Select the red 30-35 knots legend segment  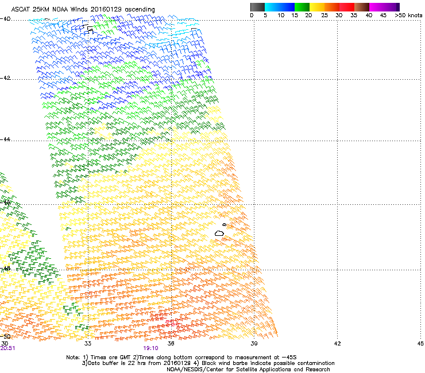(347, 7)
